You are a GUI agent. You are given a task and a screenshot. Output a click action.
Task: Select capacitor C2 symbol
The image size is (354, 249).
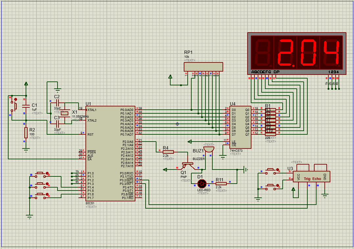click(x=58, y=103)
